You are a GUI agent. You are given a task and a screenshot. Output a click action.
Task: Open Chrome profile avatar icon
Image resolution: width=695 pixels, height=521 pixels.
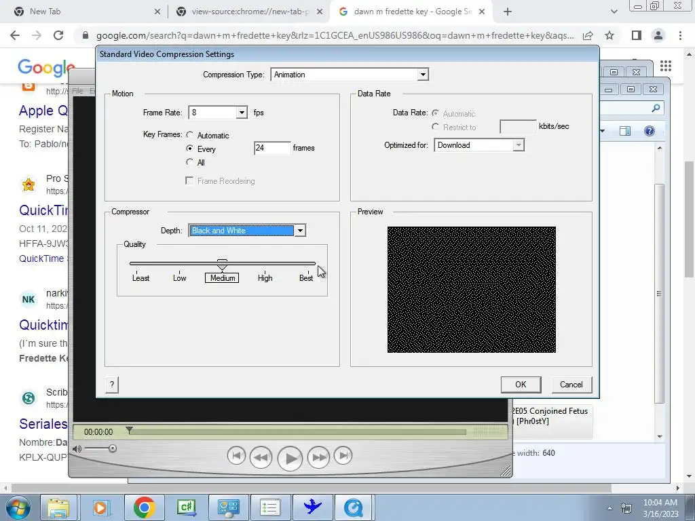coord(658,35)
